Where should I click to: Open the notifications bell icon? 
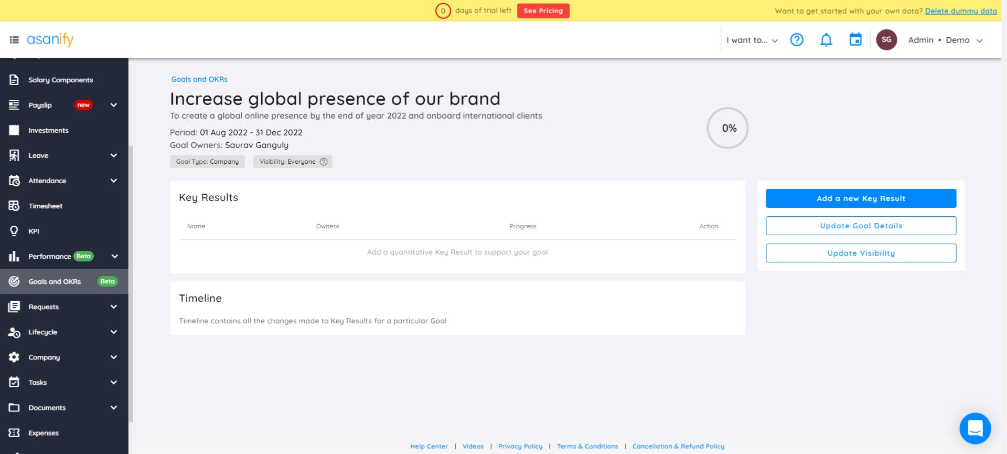[x=826, y=40]
